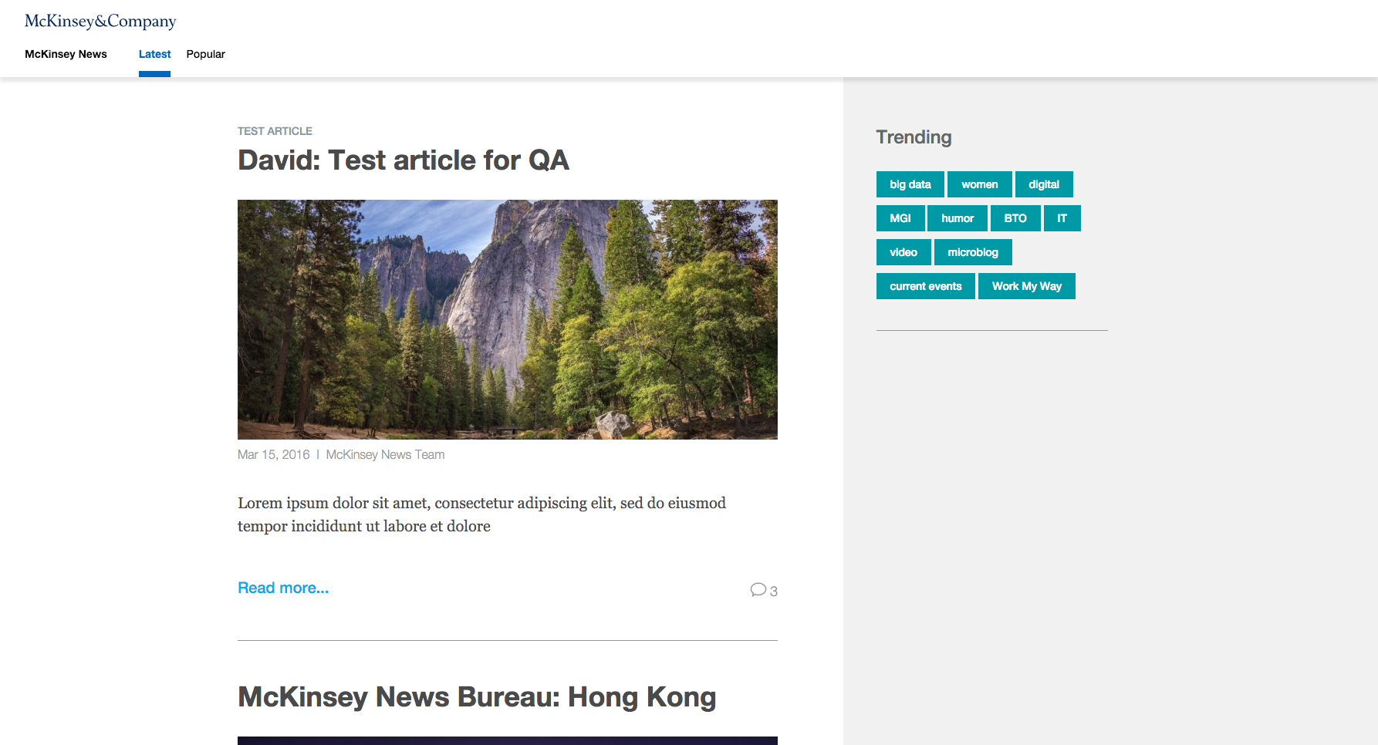The width and height of the screenshot is (1378, 745).
Task: Switch to the Latest tab
Action: tap(154, 54)
